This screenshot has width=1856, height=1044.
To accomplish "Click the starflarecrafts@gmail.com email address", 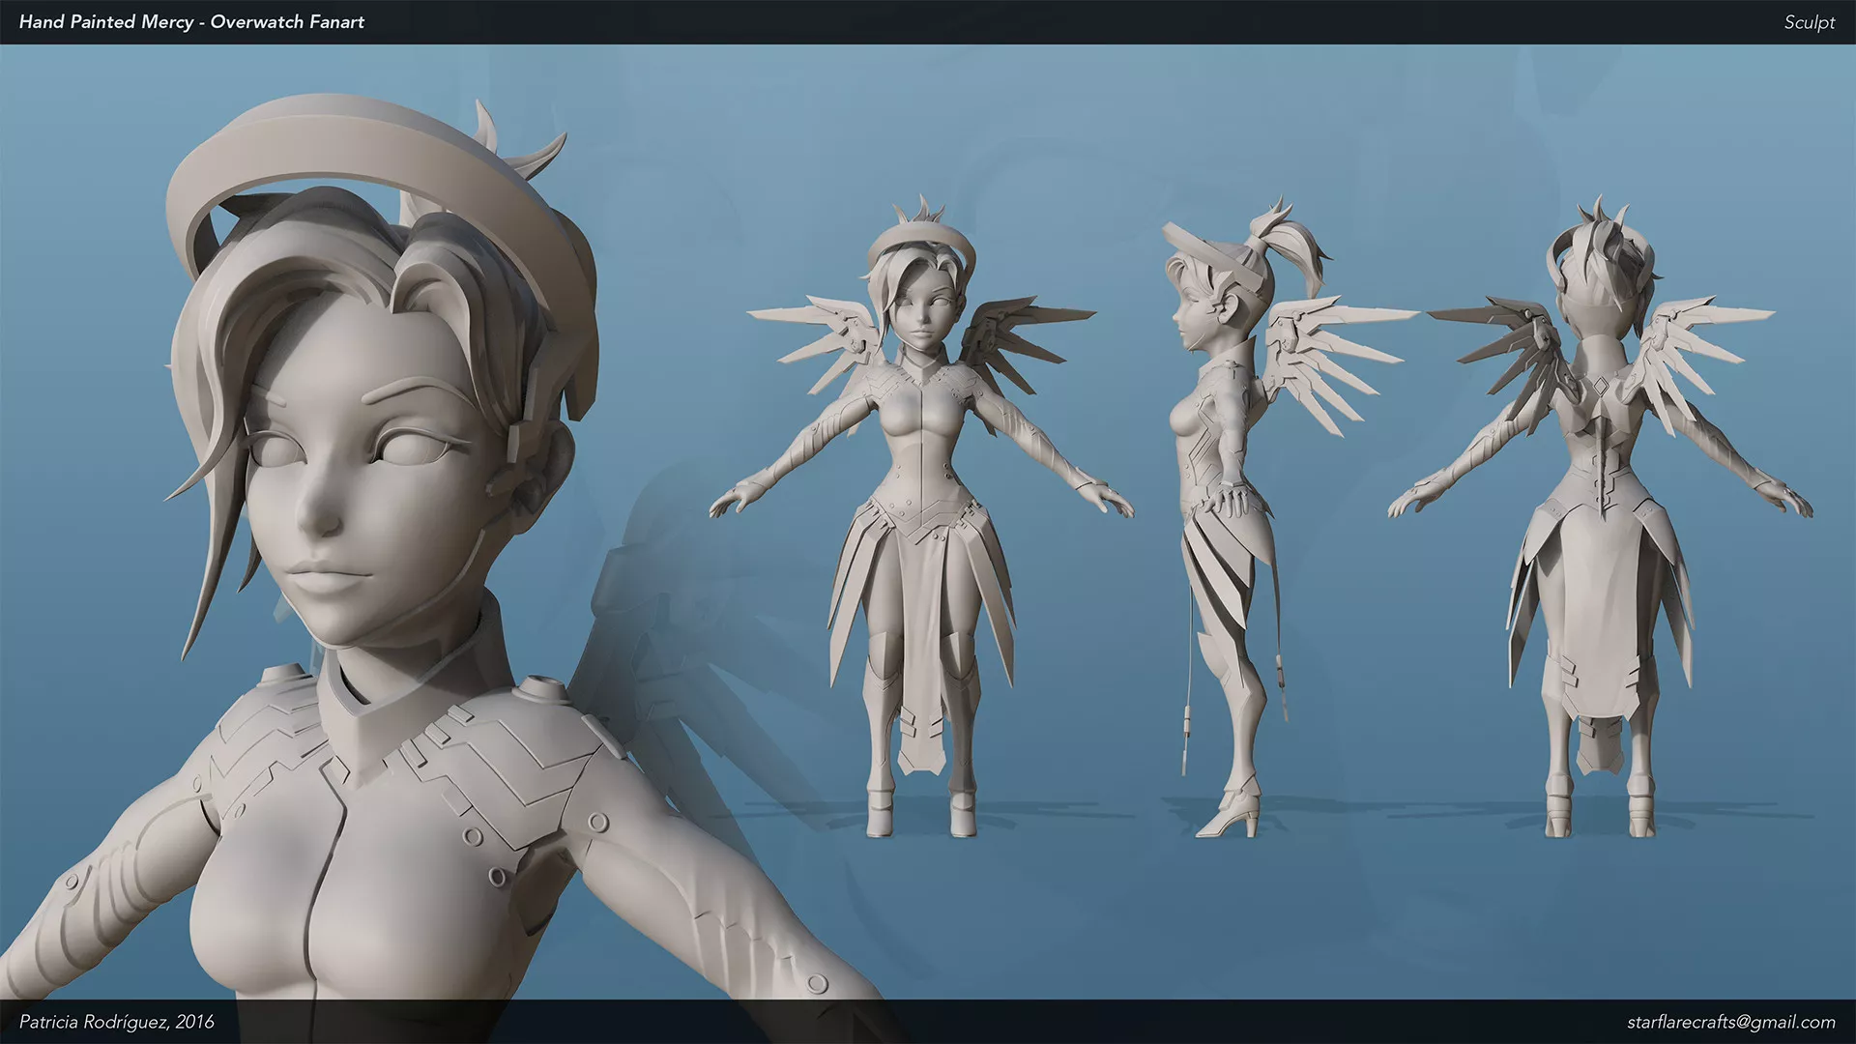I will [1730, 1022].
